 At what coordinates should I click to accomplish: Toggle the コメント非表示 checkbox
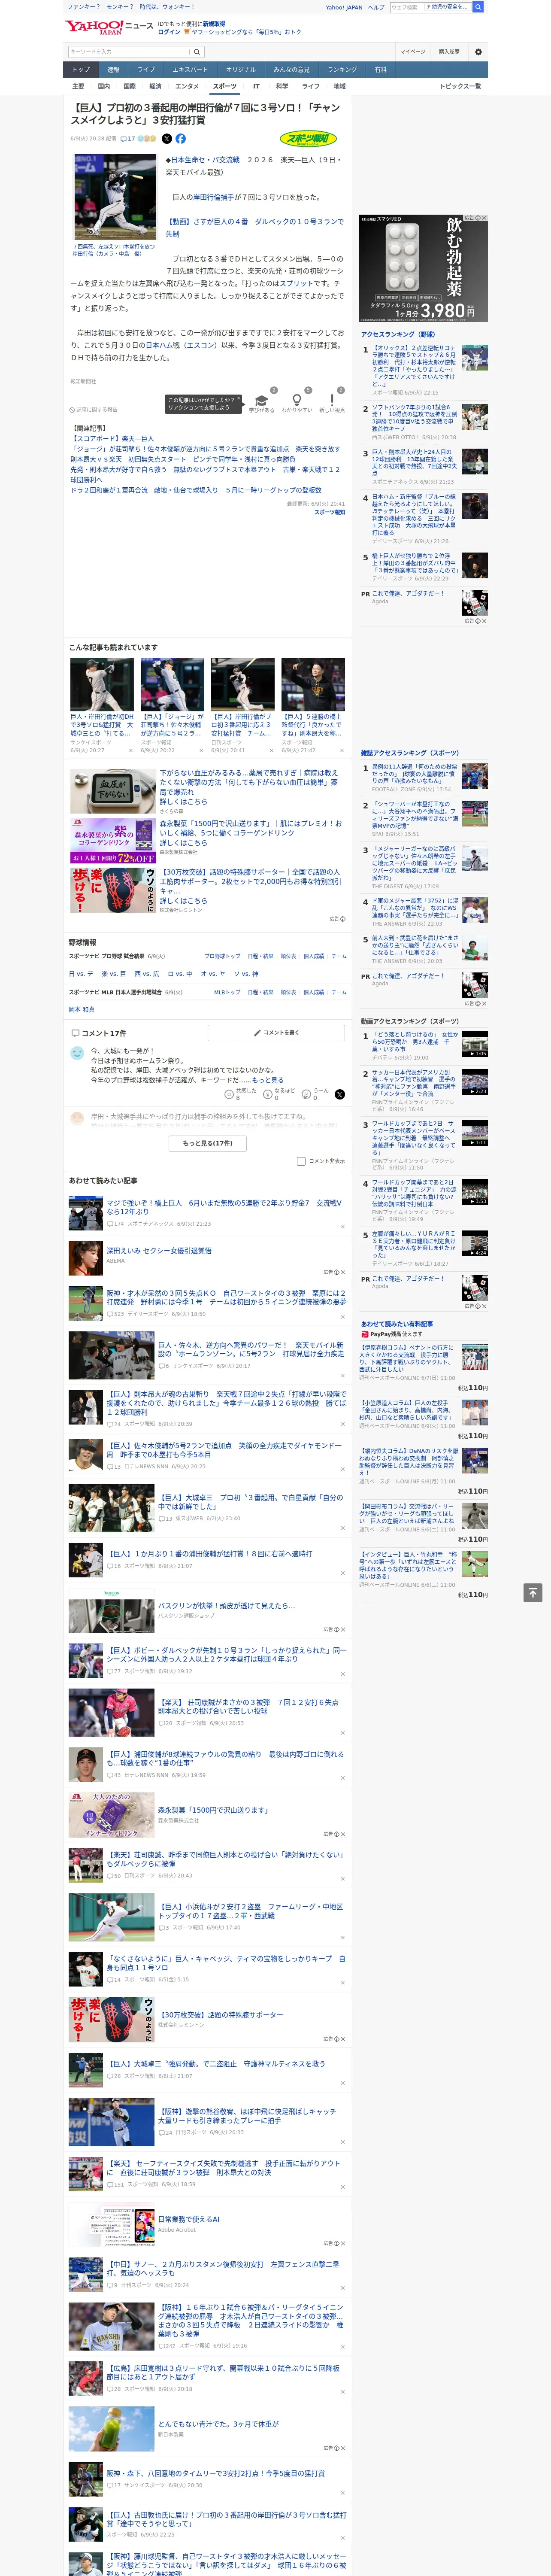(301, 1161)
